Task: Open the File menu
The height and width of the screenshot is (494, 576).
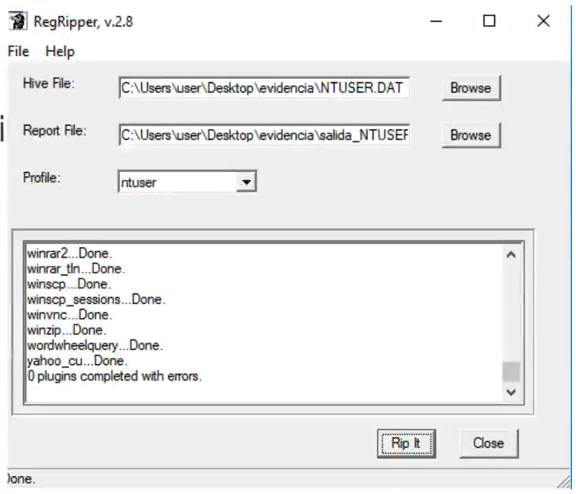Action: 18,51
